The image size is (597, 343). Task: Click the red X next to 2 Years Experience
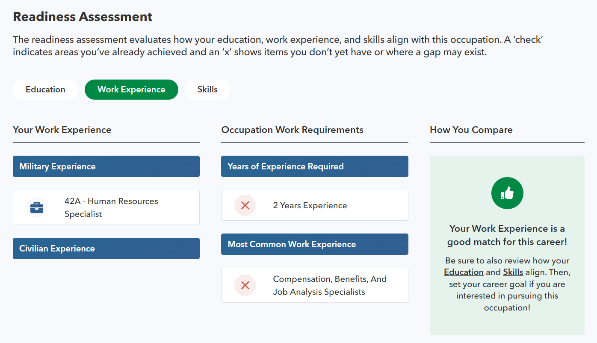click(x=245, y=205)
